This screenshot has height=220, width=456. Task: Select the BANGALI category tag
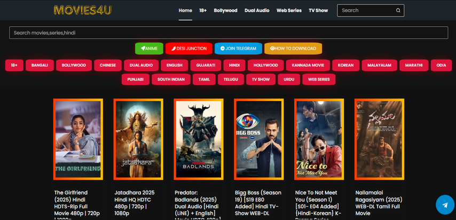(40, 65)
